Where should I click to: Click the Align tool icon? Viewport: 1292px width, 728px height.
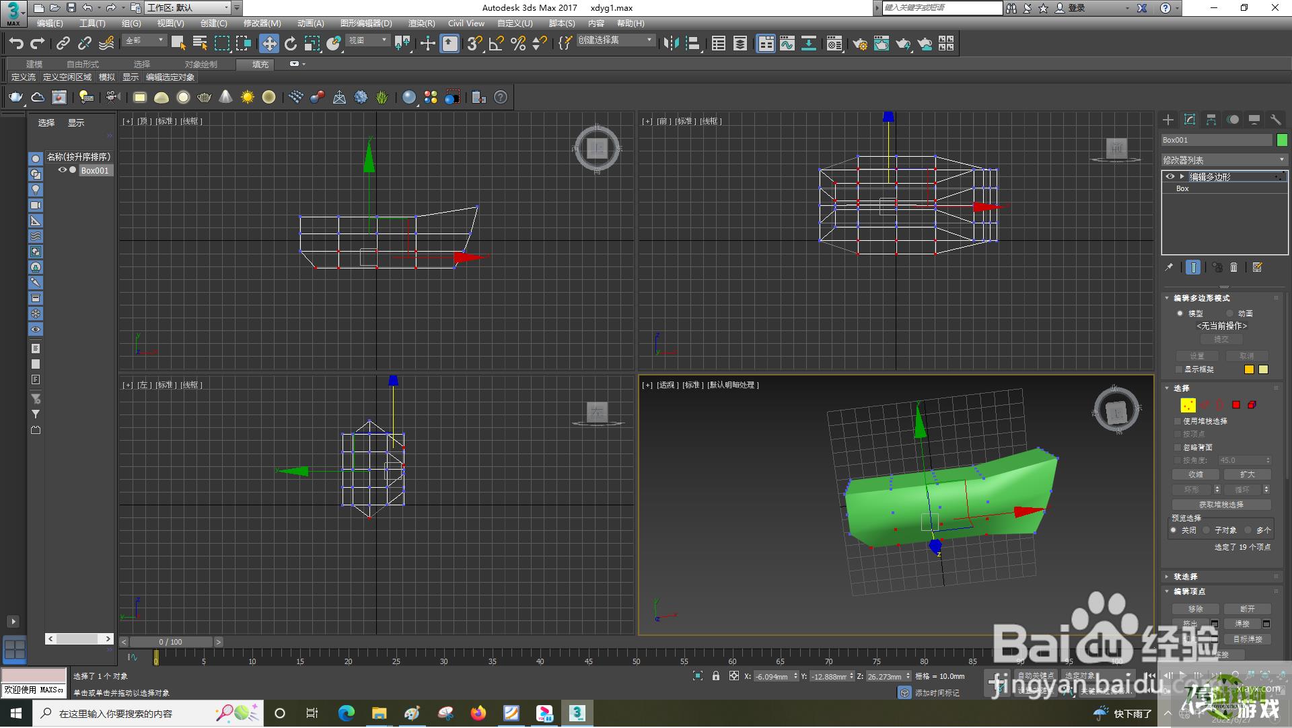click(x=692, y=44)
